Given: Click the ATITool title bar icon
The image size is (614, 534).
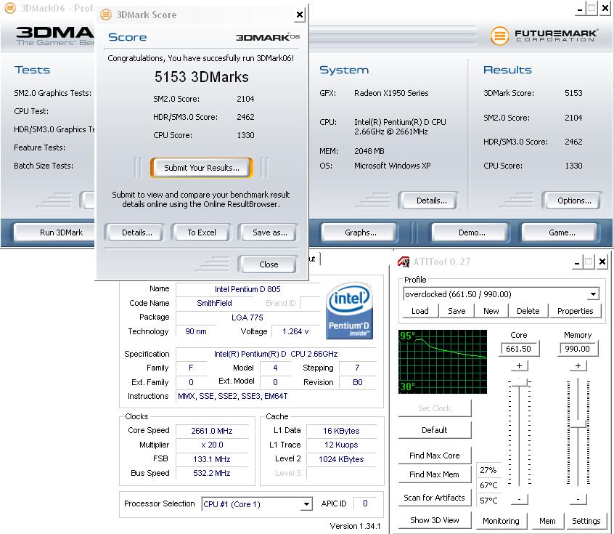Looking at the screenshot, I should (404, 262).
